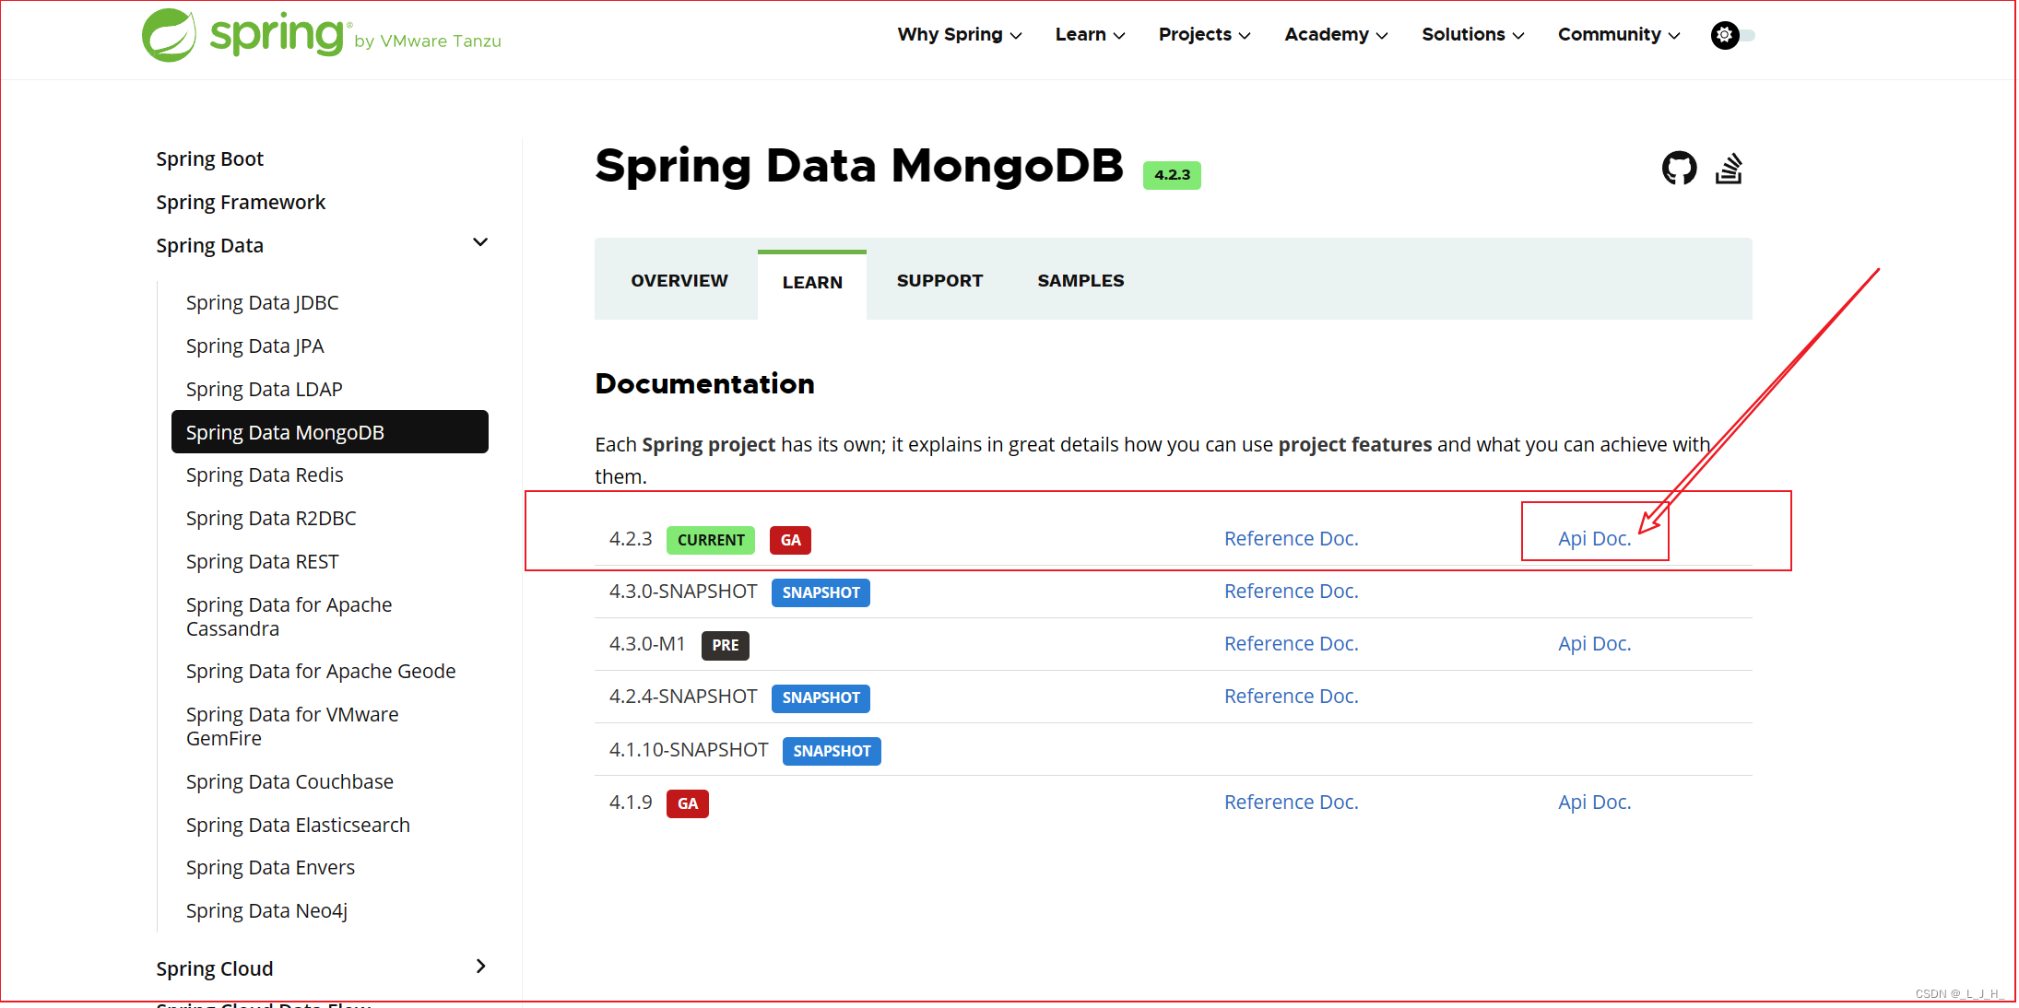Toggle the dark mode theme switch
The width and height of the screenshot is (2019, 1008).
(x=1732, y=35)
